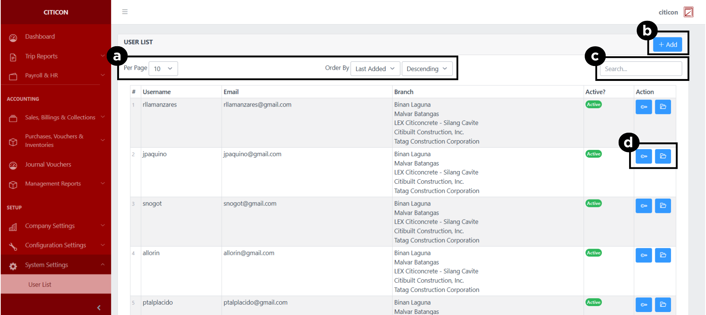The width and height of the screenshot is (706, 315).
Task: Click the Active badge for rllamanzares
Action: 593,104
